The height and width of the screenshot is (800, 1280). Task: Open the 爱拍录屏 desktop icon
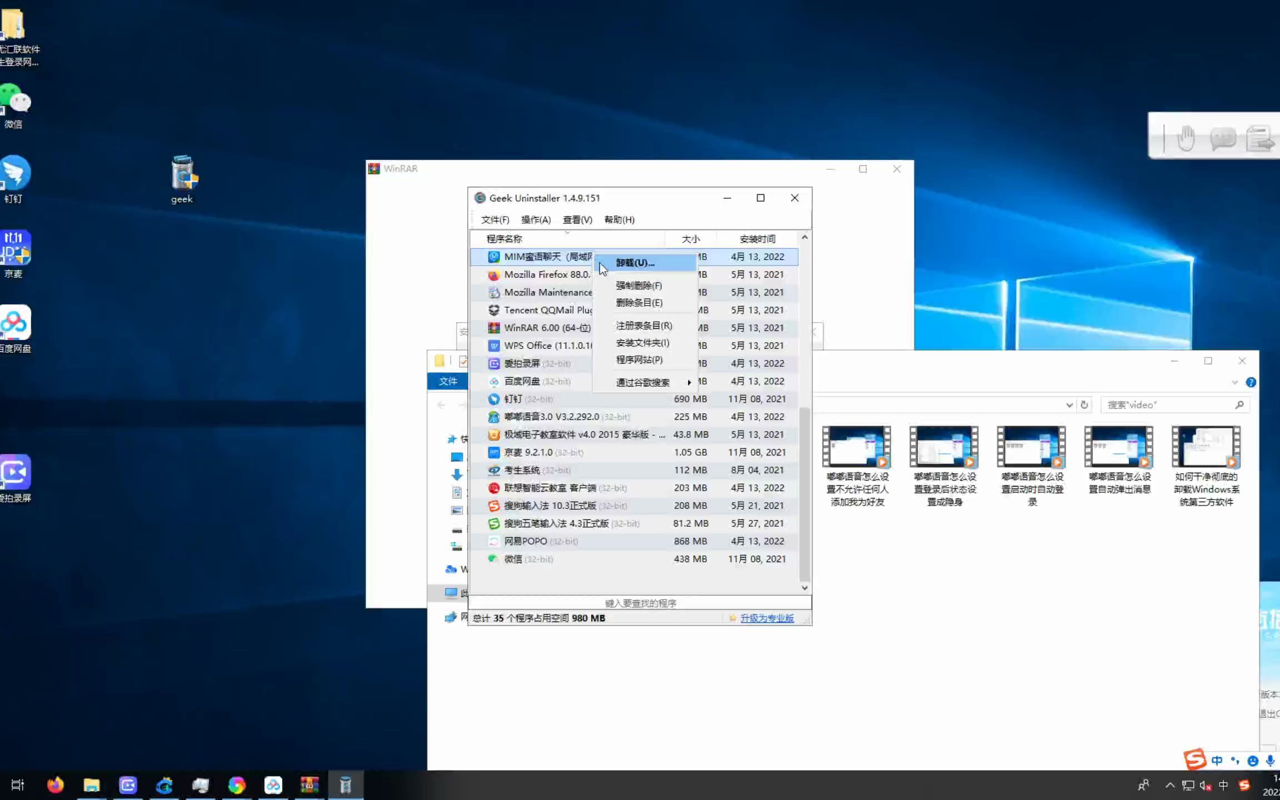(x=14, y=479)
